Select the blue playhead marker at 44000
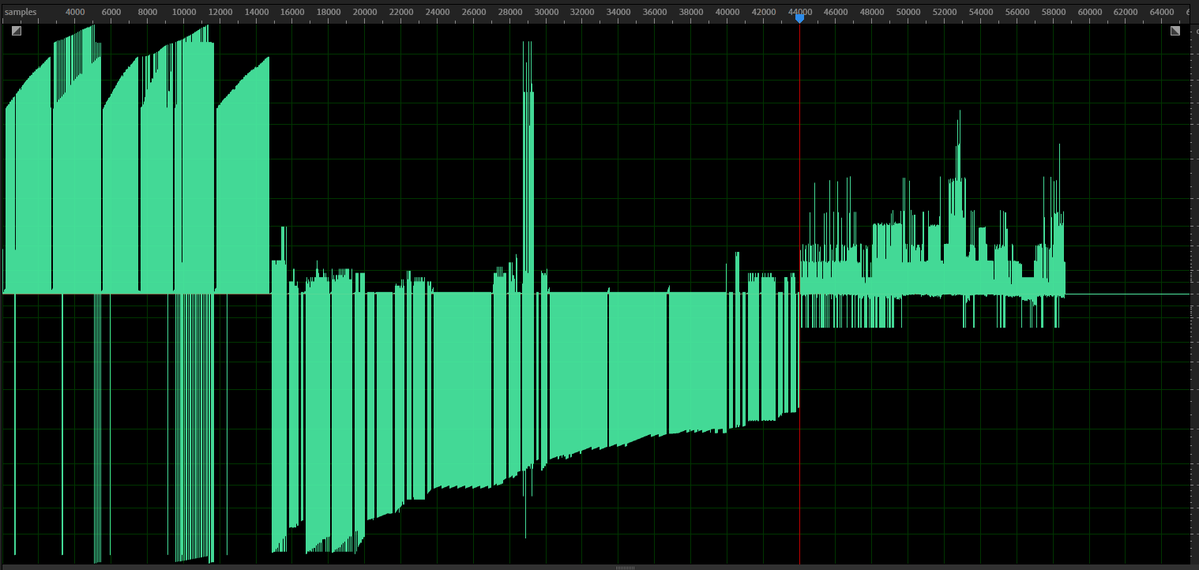The width and height of the screenshot is (1199, 570). point(799,18)
